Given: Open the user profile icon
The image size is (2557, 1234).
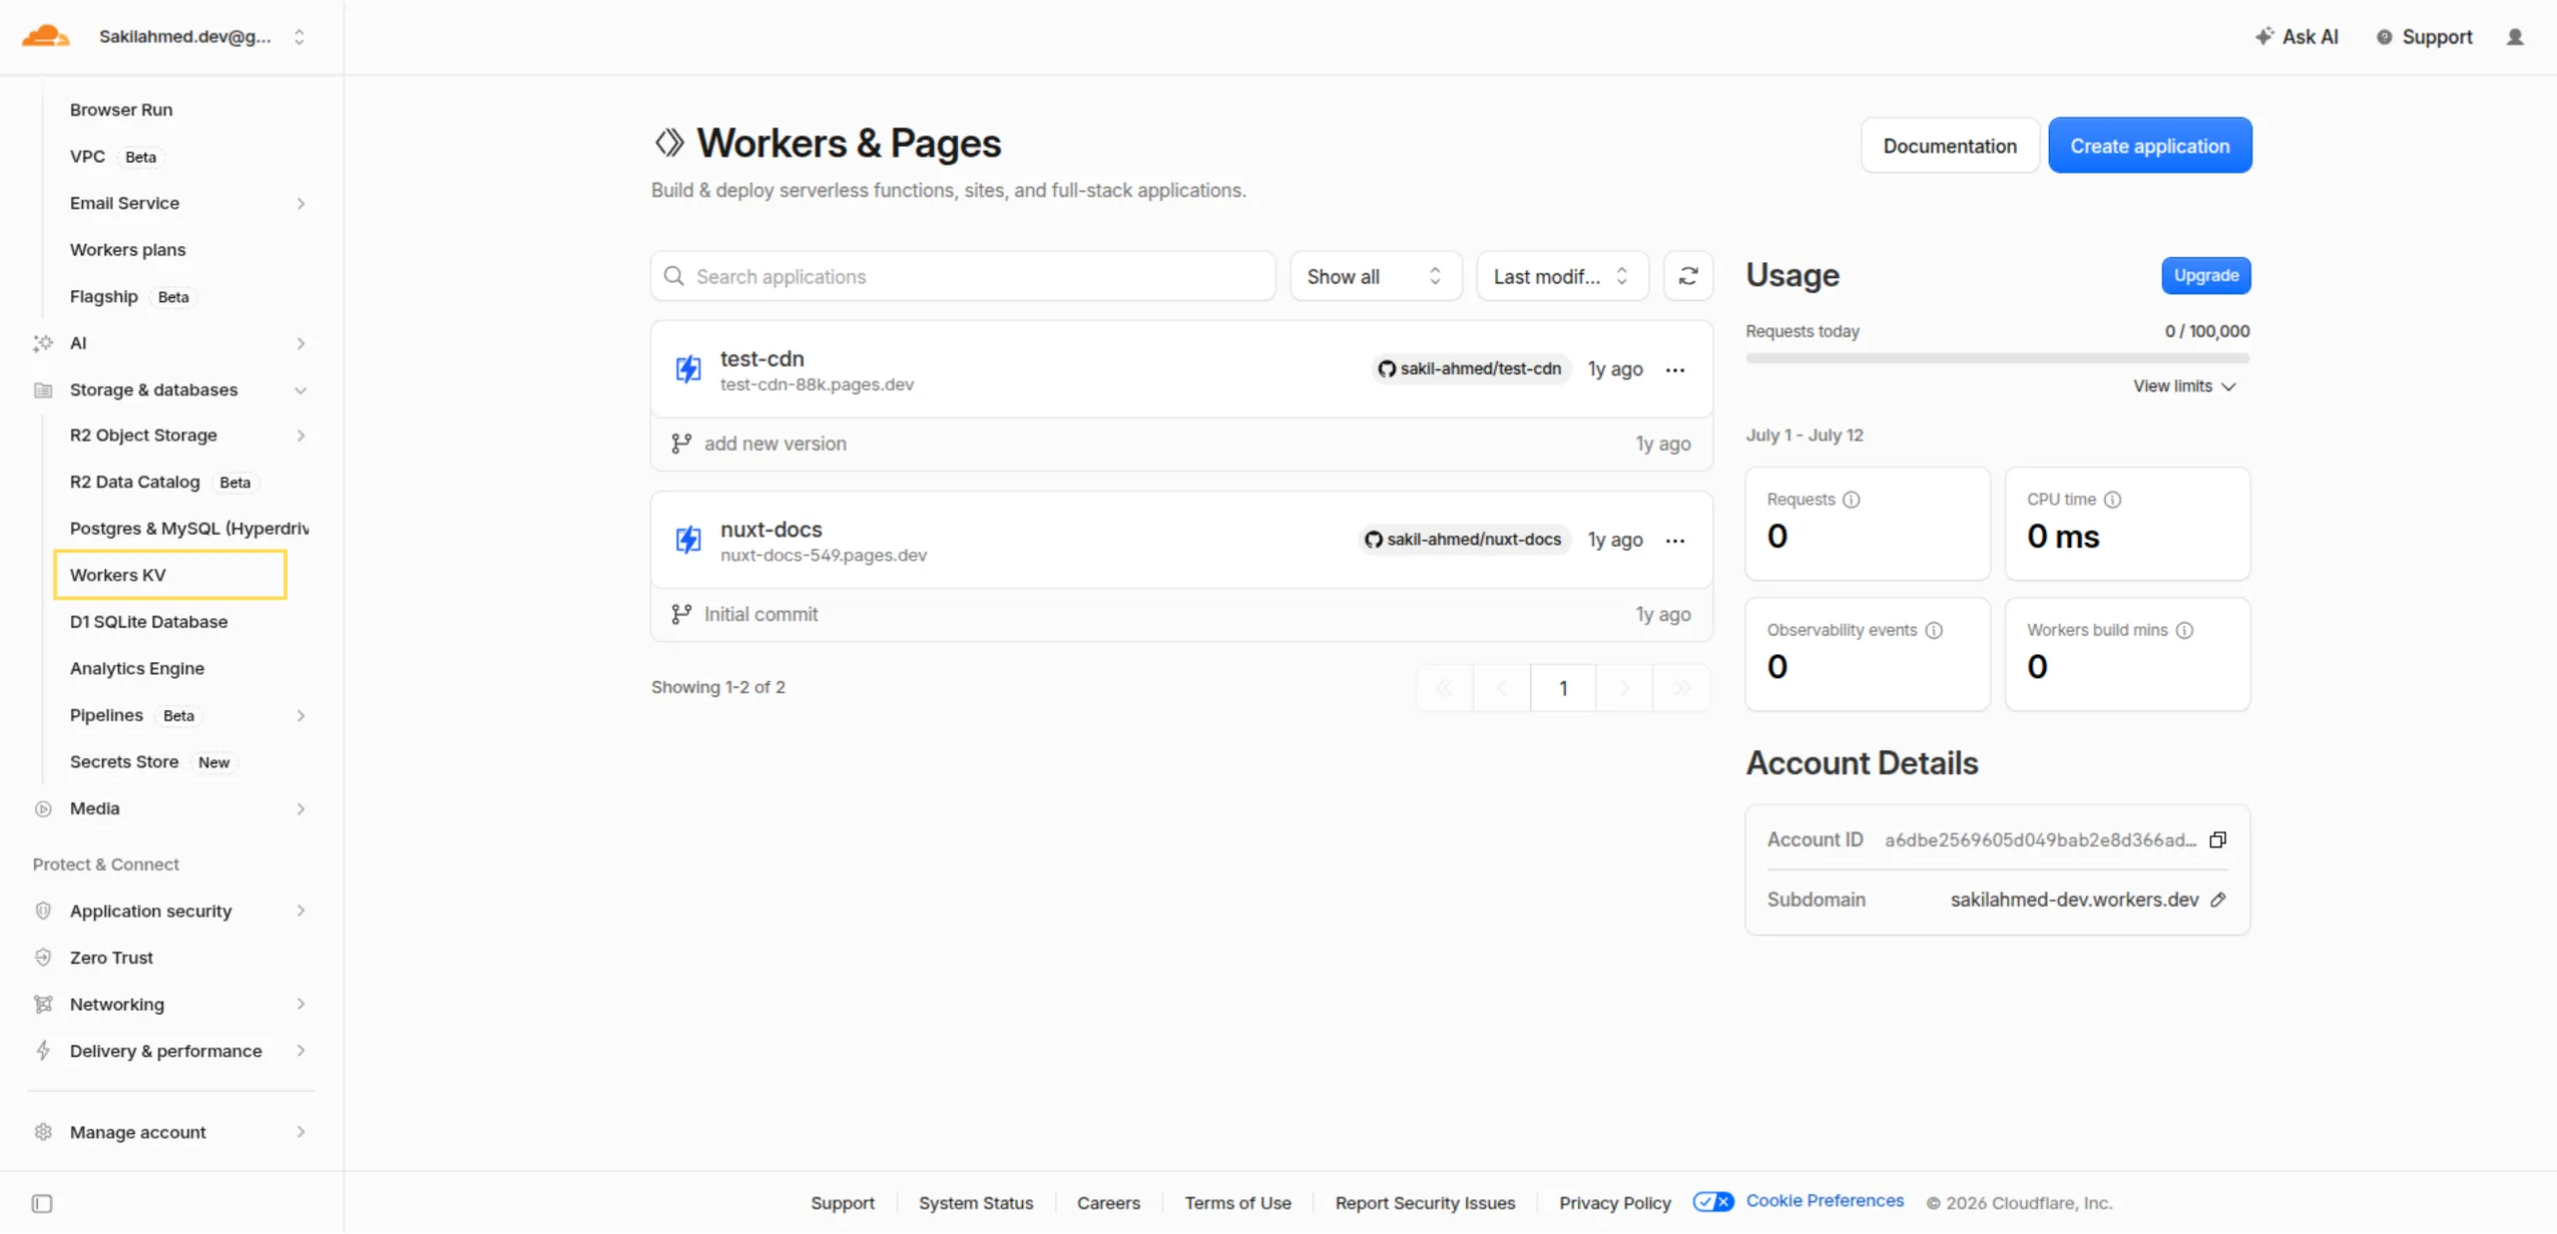Looking at the screenshot, I should pyautogui.click(x=2514, y=37).
